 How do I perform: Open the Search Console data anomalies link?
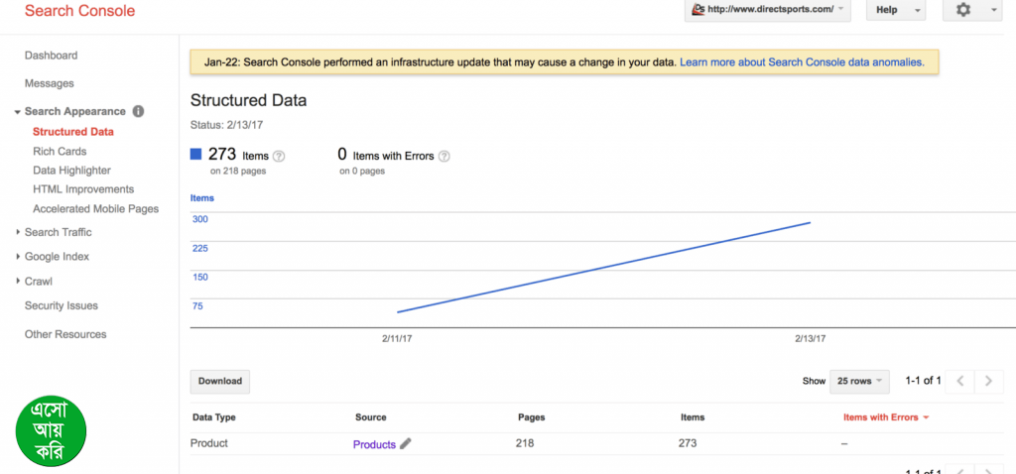(802, 61)
